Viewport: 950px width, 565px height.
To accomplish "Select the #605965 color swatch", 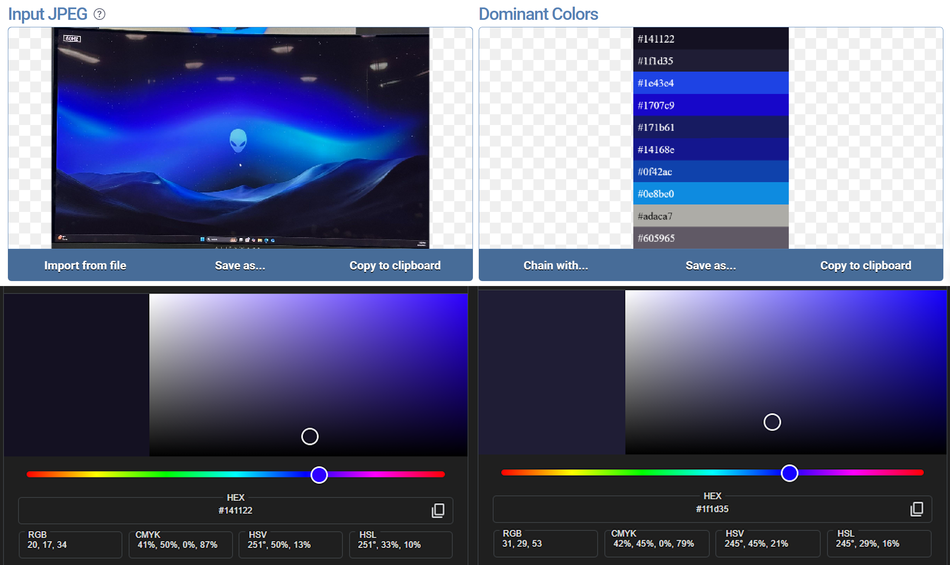I will [711, 238].
